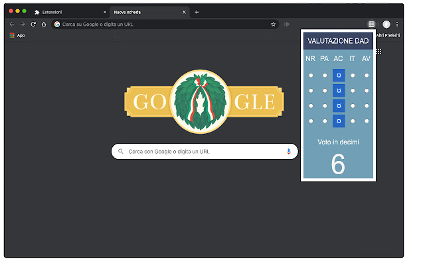Image resolution: width=425 pixels, height=265 pixels.
Task: Click the VALUTAZIONE DAD popup header
Action: (338, 41)
